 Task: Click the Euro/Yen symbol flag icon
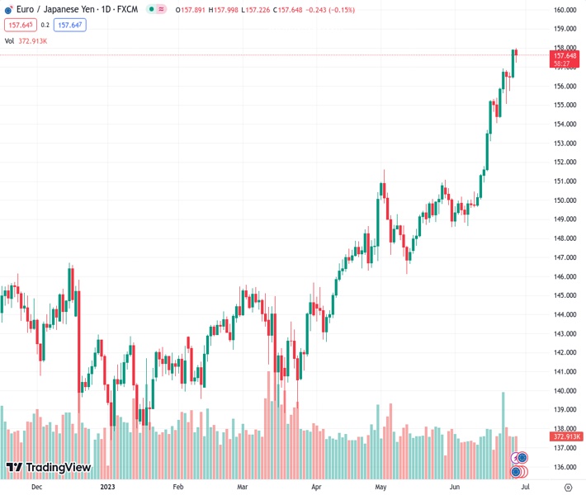point(9,9)
